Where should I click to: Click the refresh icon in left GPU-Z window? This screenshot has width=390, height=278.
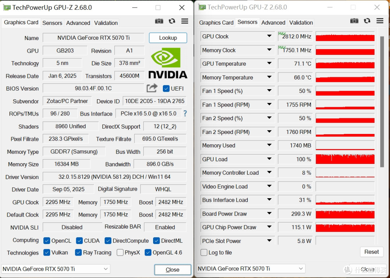(172, 21)
